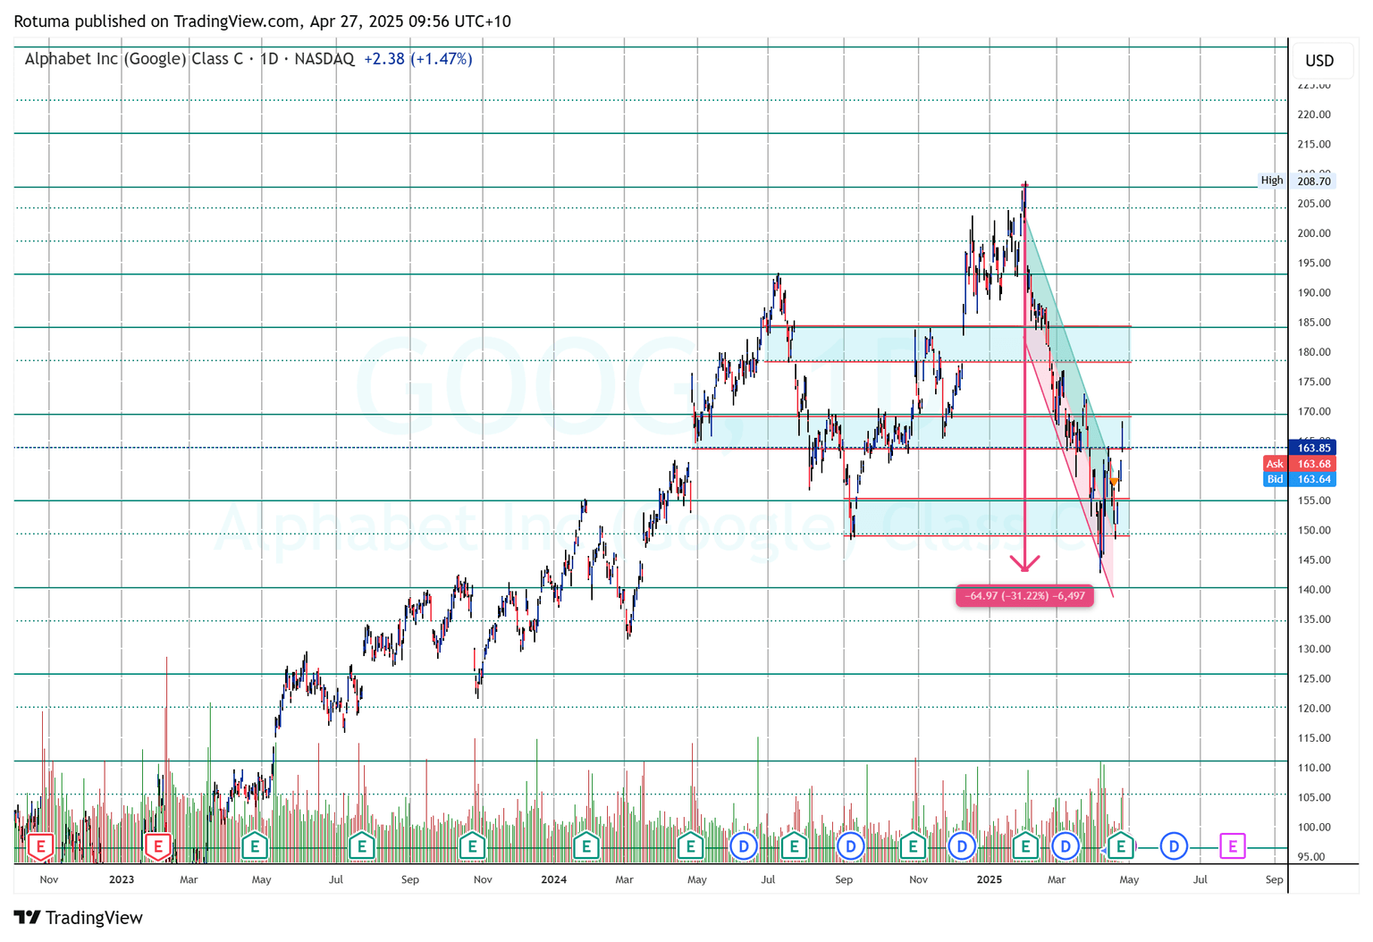Open the TradingView.com published-by header text
Screen dimensions: 1373x942
262,21
